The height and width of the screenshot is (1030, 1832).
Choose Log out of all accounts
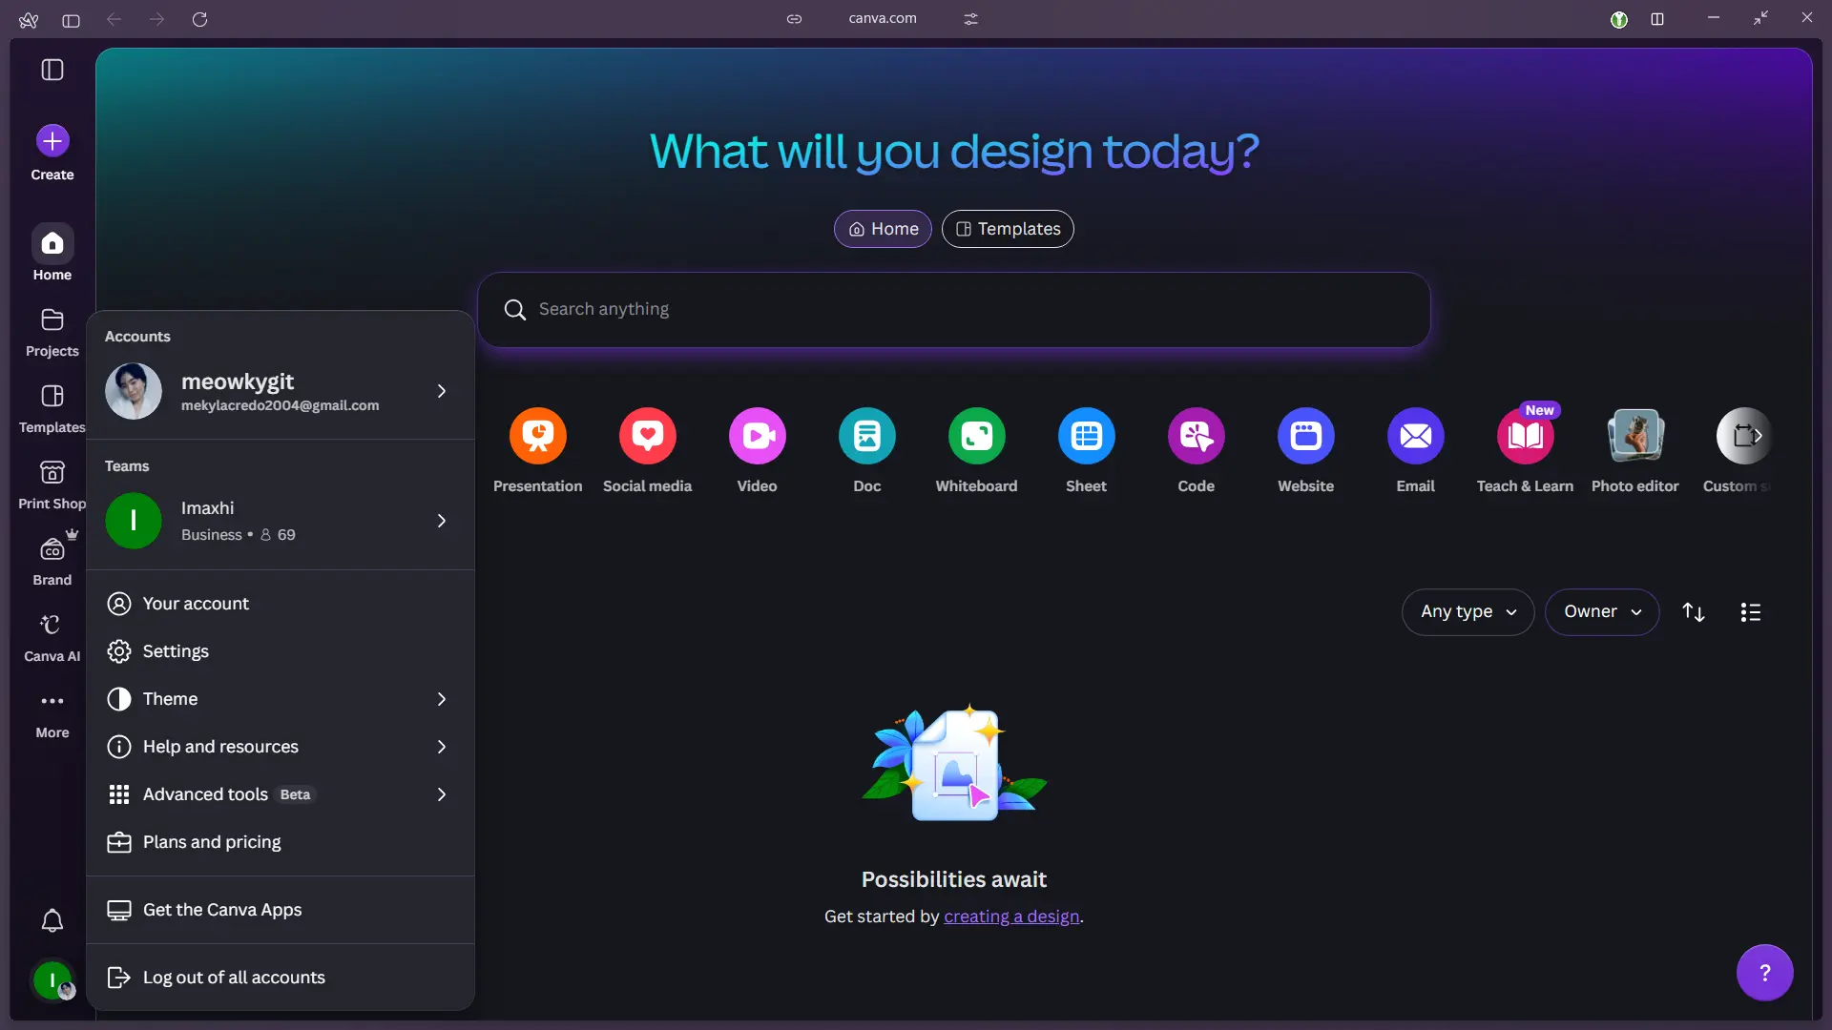pyautogui.click(x=281, y=978)
